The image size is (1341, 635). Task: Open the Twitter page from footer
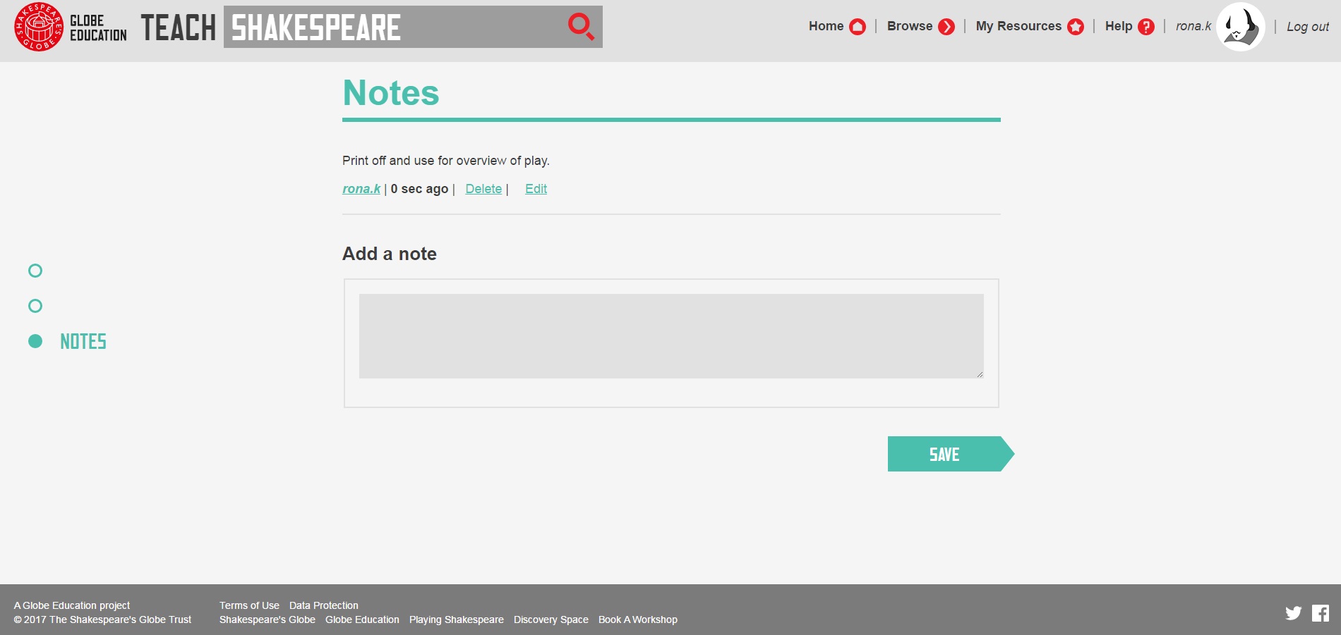(x=1293, y=613)
